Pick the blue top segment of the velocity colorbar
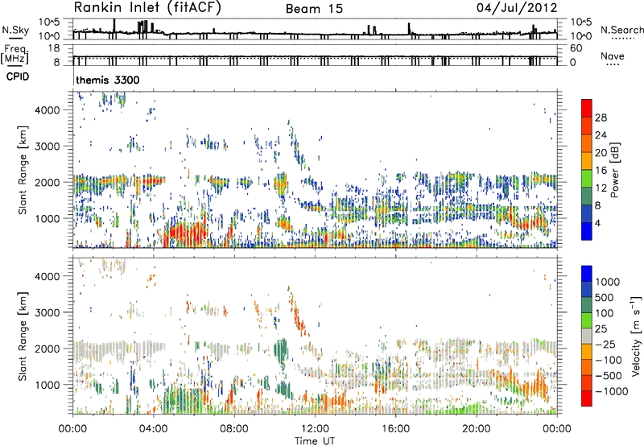 [587, 274]
